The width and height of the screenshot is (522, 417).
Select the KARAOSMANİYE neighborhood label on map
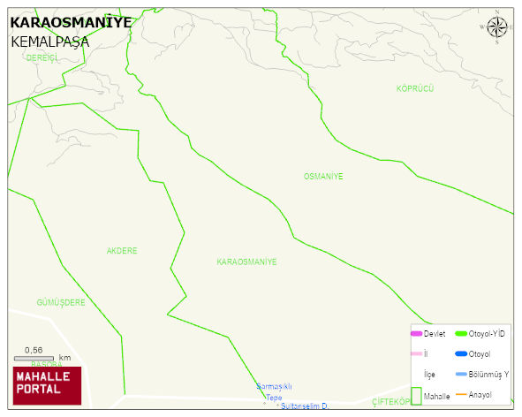tap(246, 262)
